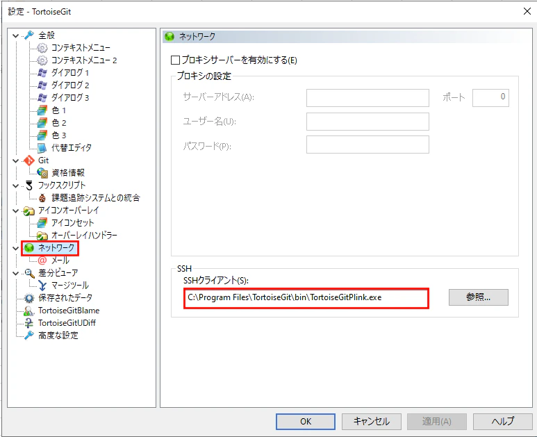Click the 色 1 palette icon
537x437 pixels.
42,110
